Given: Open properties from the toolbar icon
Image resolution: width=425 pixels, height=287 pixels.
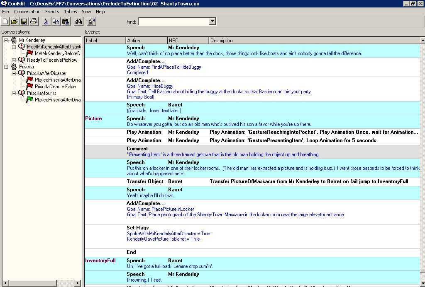Looking at the screenshot, I should coord(91,22).
